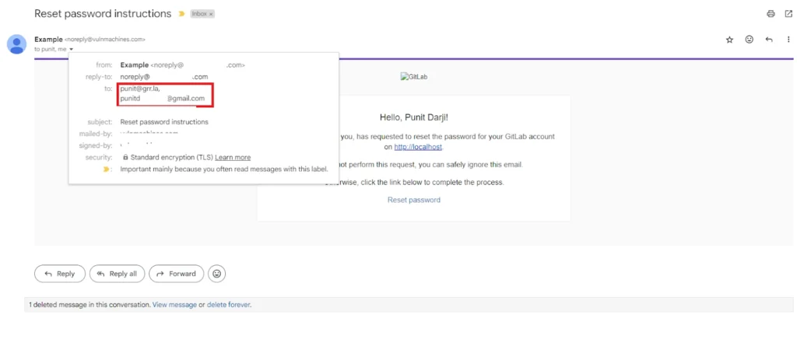Print this email using the printer icon
The width and height of the screenshot is (797, 339).
click(x=771, y=14)
